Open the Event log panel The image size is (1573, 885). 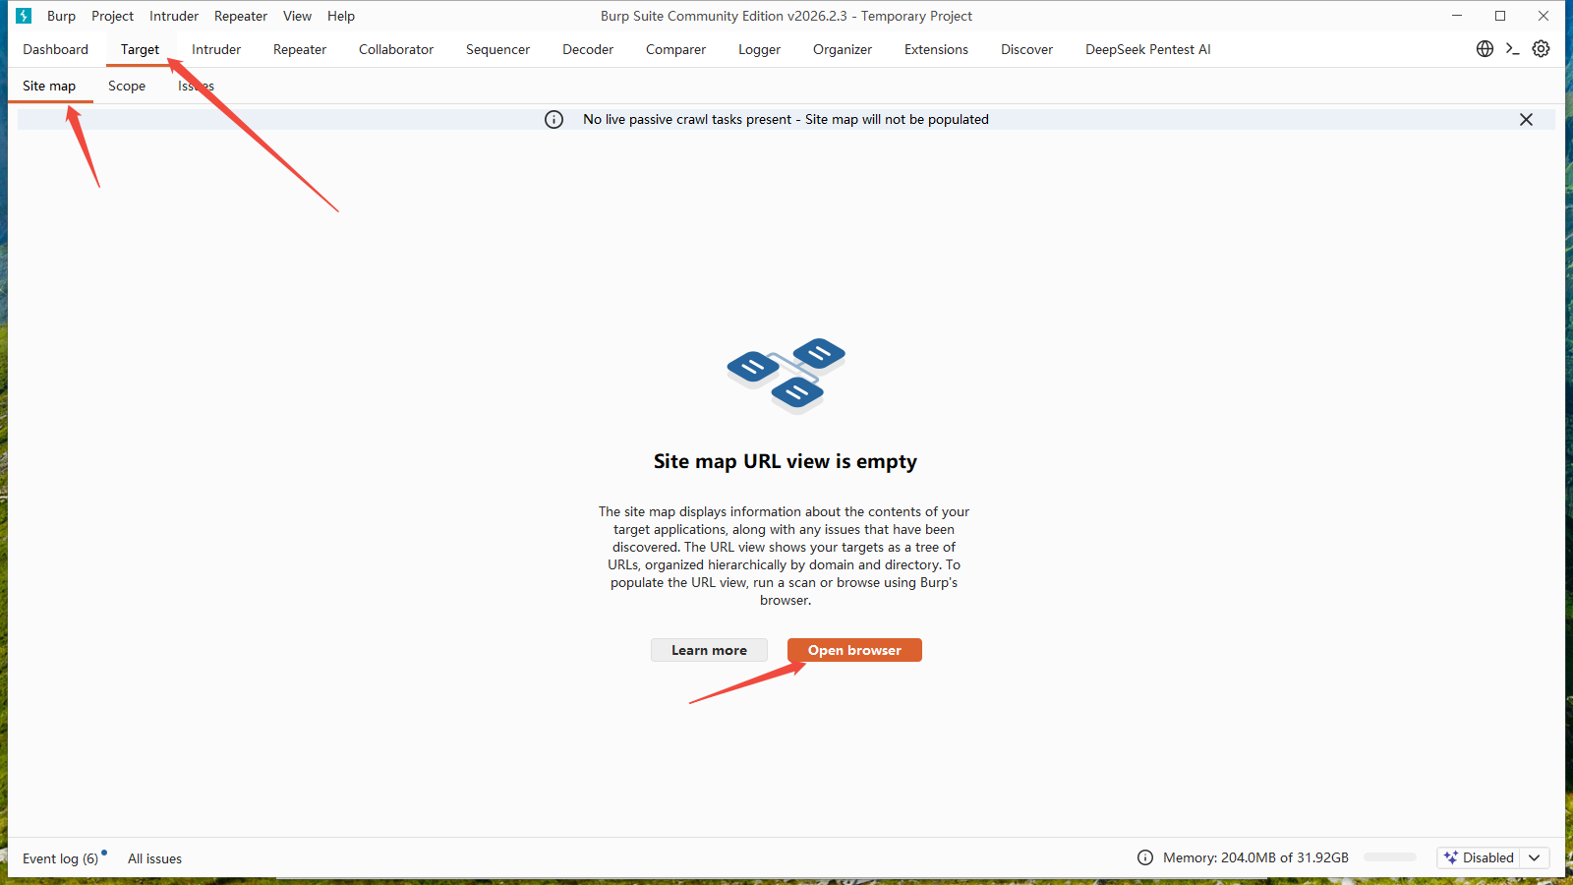pos(60,858)
